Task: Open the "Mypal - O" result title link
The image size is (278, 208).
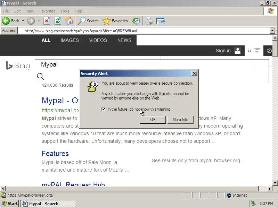Action: pos(60,101)
